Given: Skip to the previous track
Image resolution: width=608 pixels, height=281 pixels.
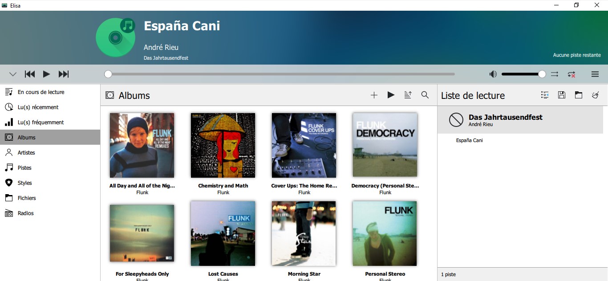Looking at the screenshot, I should click(x=30, y=74).
